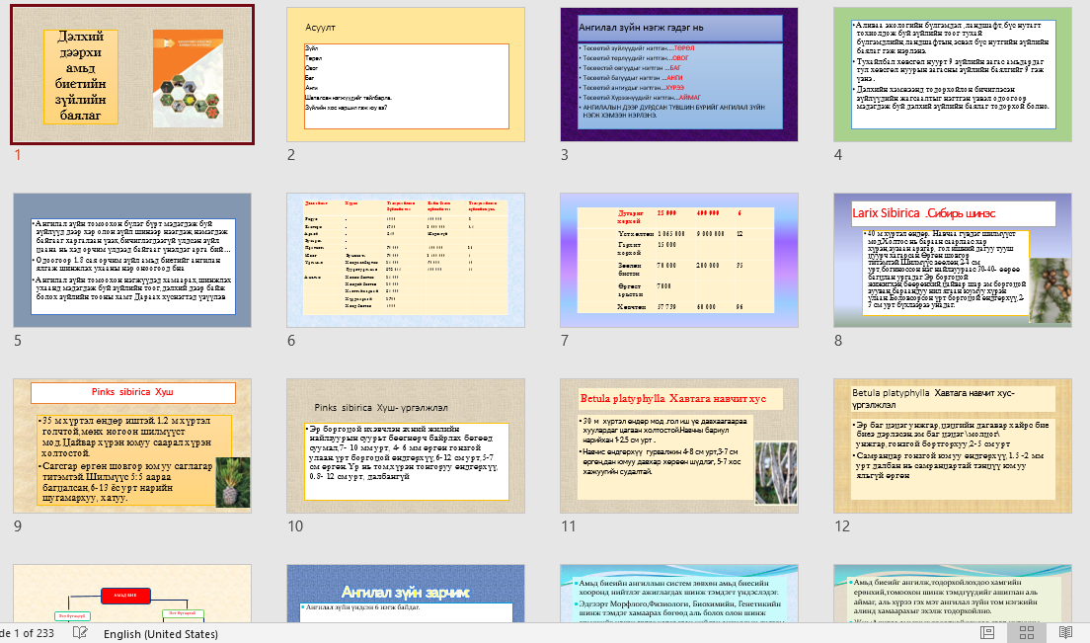1090x643 pixels.
Task: Select slide 11 'Betula platyphylla' red title thumbnail
Action: (x=679, y=445)
